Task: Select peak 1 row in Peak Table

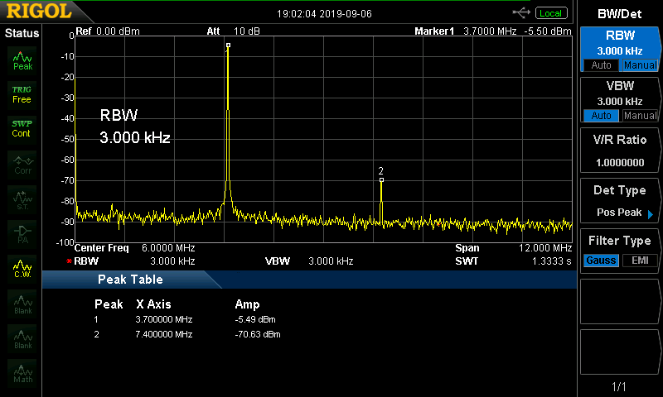Action: [186, 319]
